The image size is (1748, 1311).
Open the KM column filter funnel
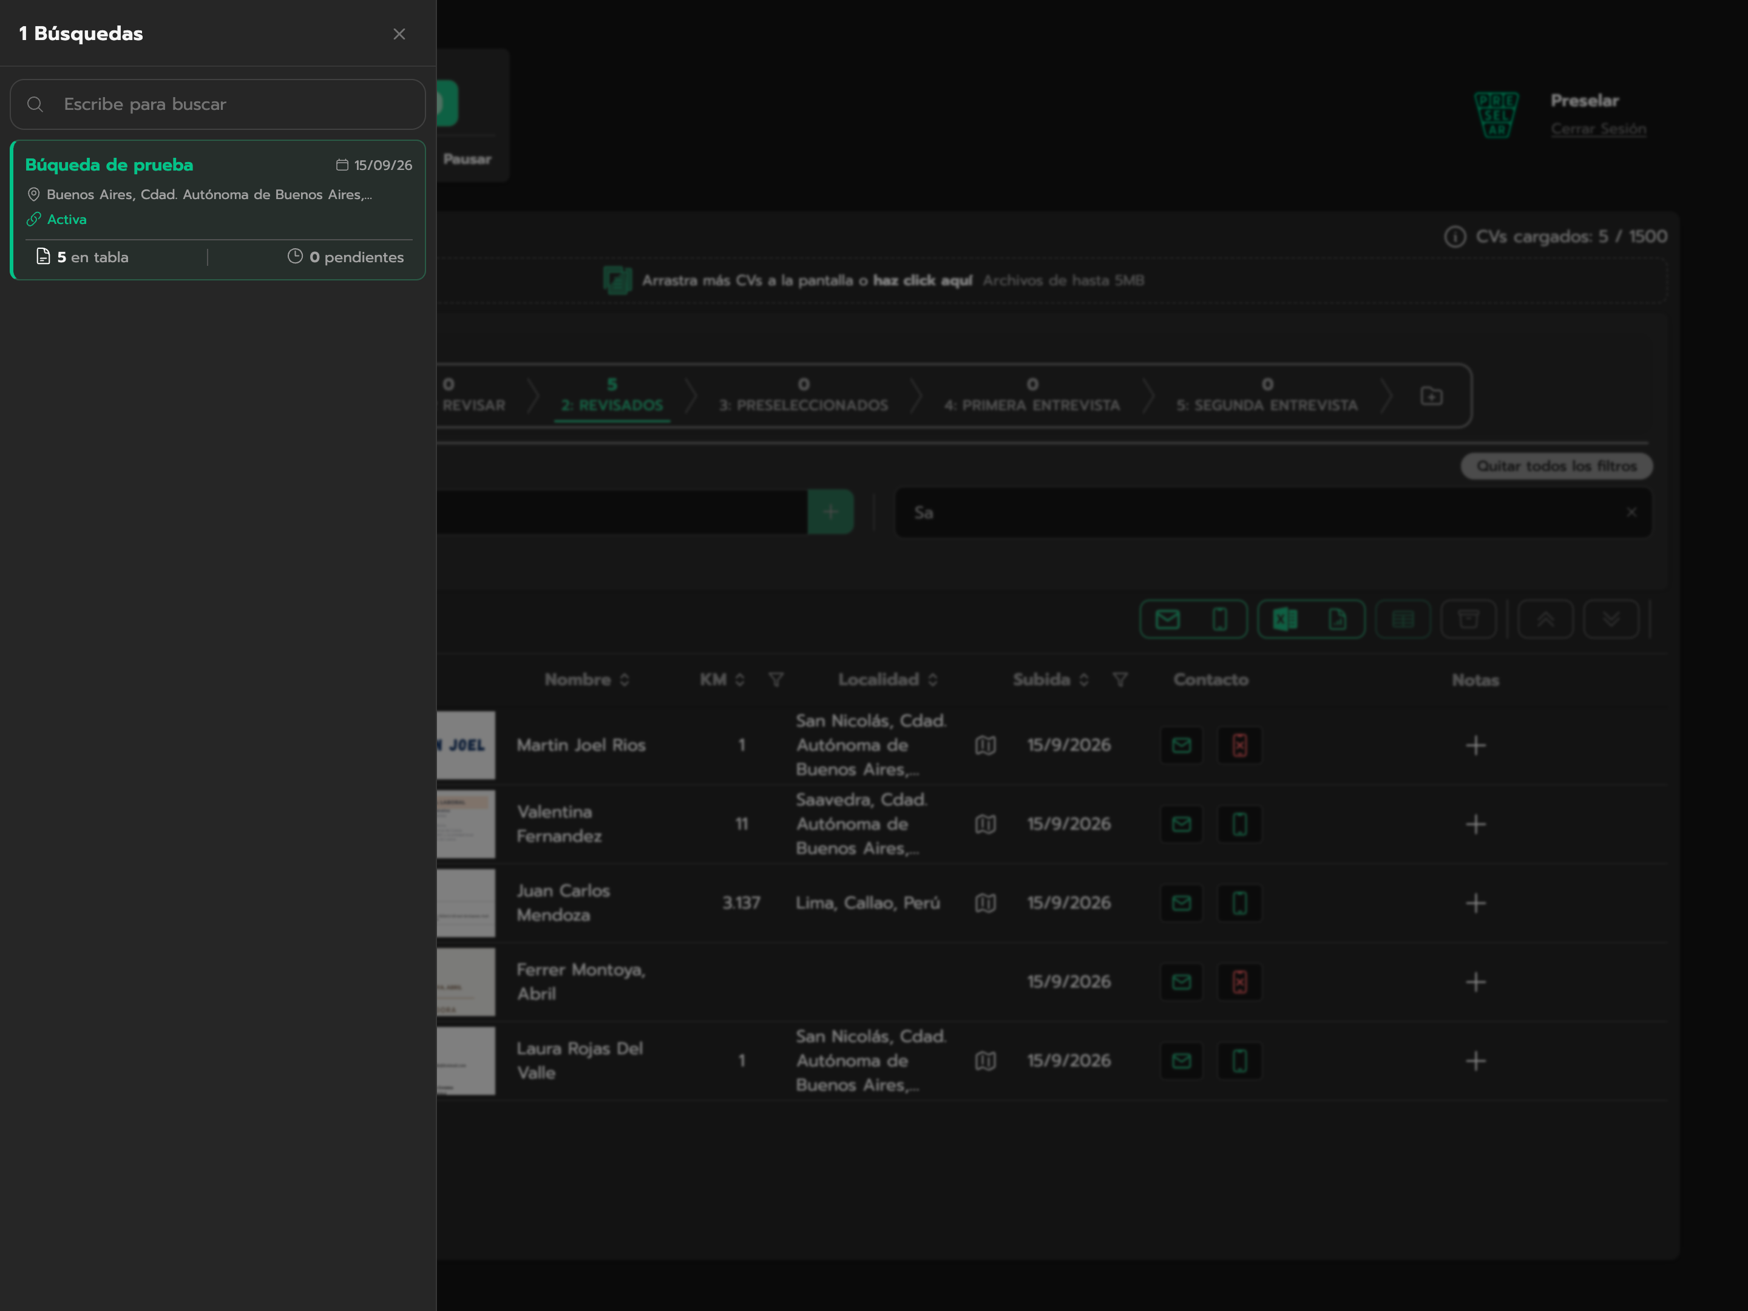(776, 680)
